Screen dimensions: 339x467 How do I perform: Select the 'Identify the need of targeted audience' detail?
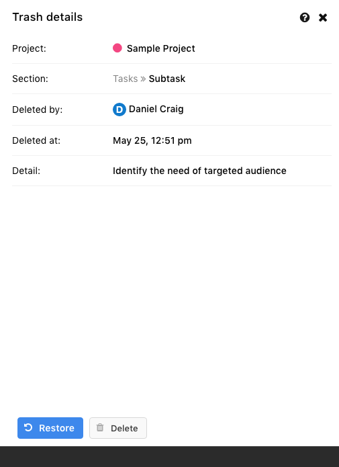(199, 171)
